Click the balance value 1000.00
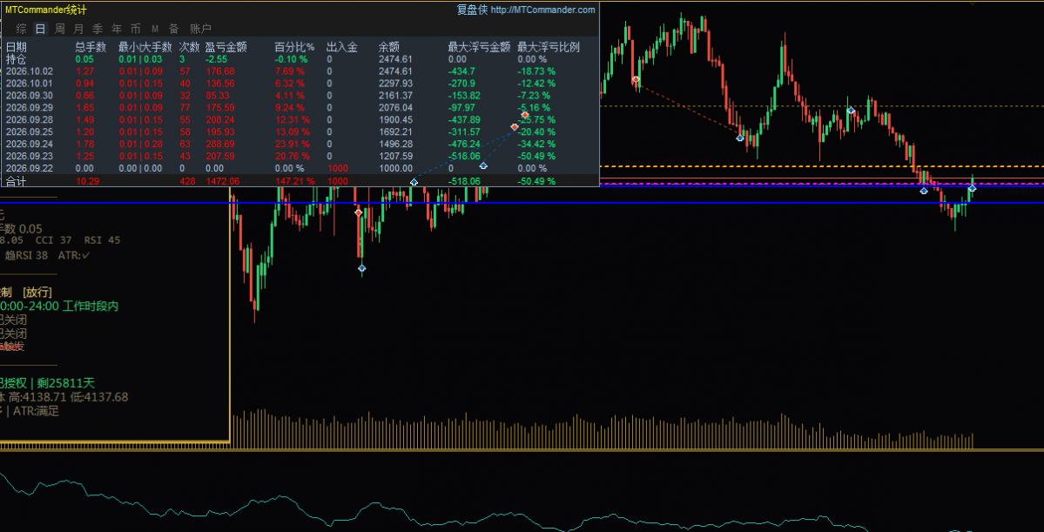1044x532 pixels. click(396, 168)
